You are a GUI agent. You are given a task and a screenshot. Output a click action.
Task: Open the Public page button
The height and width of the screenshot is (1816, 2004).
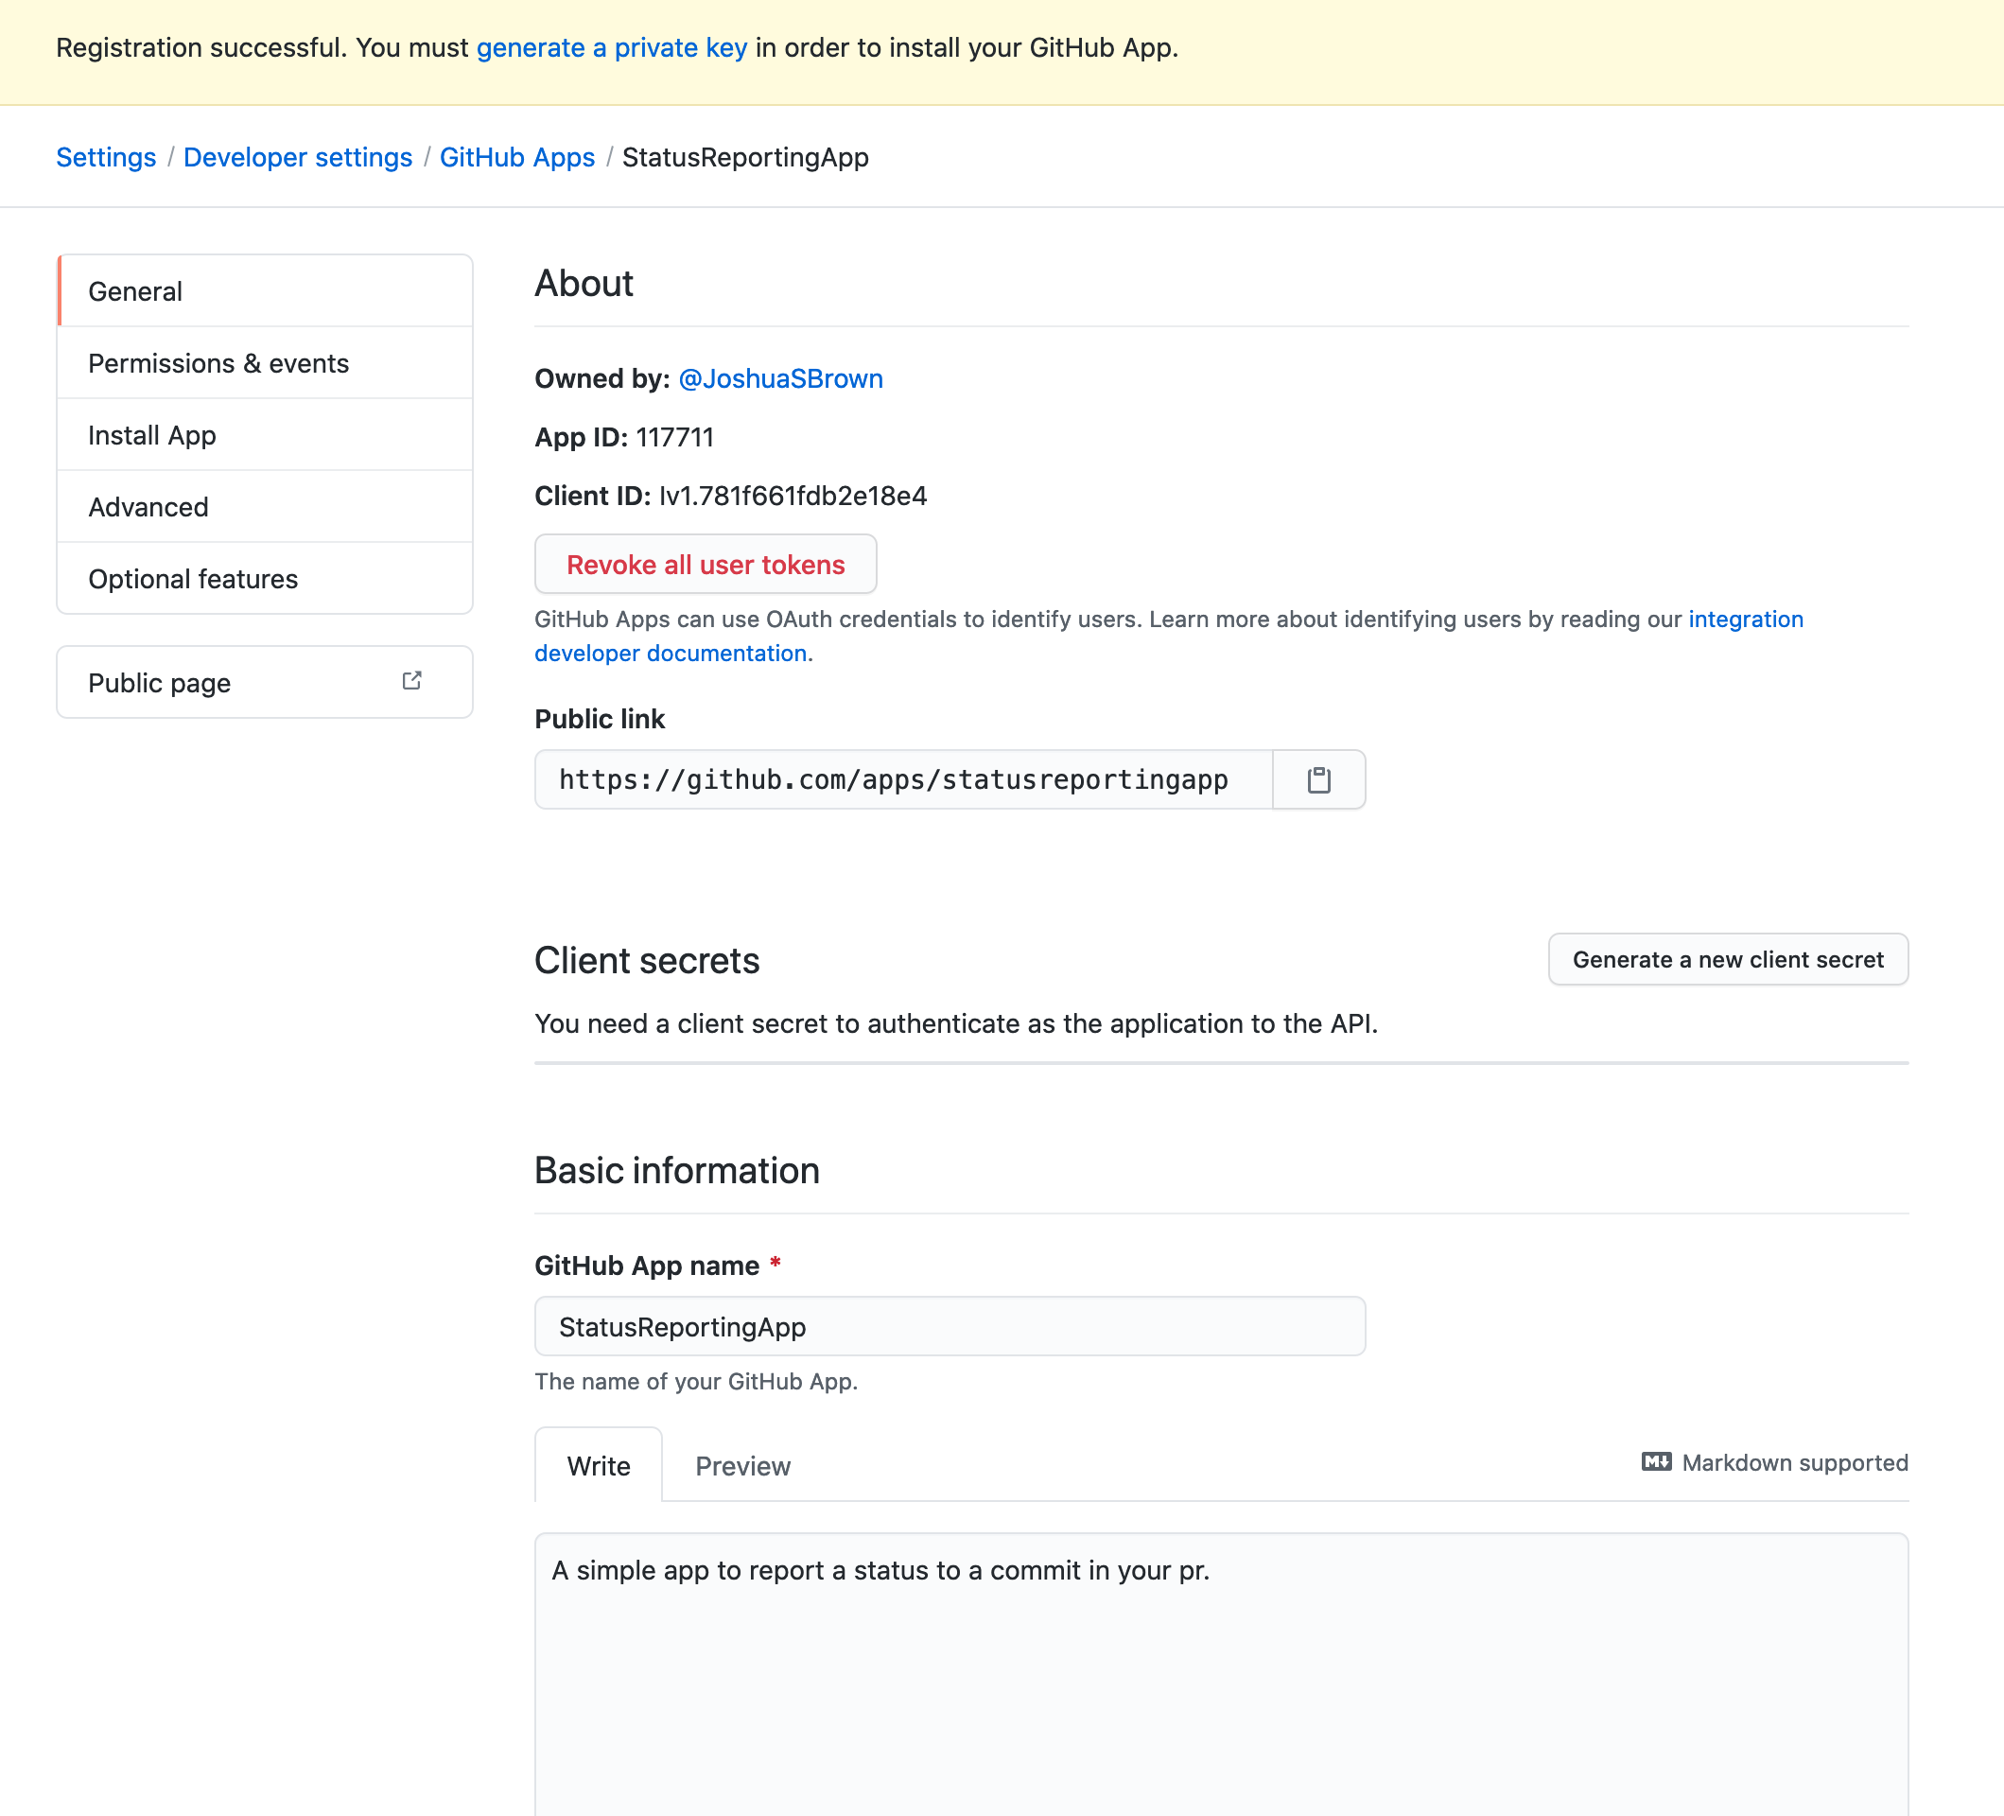(265, 682)
